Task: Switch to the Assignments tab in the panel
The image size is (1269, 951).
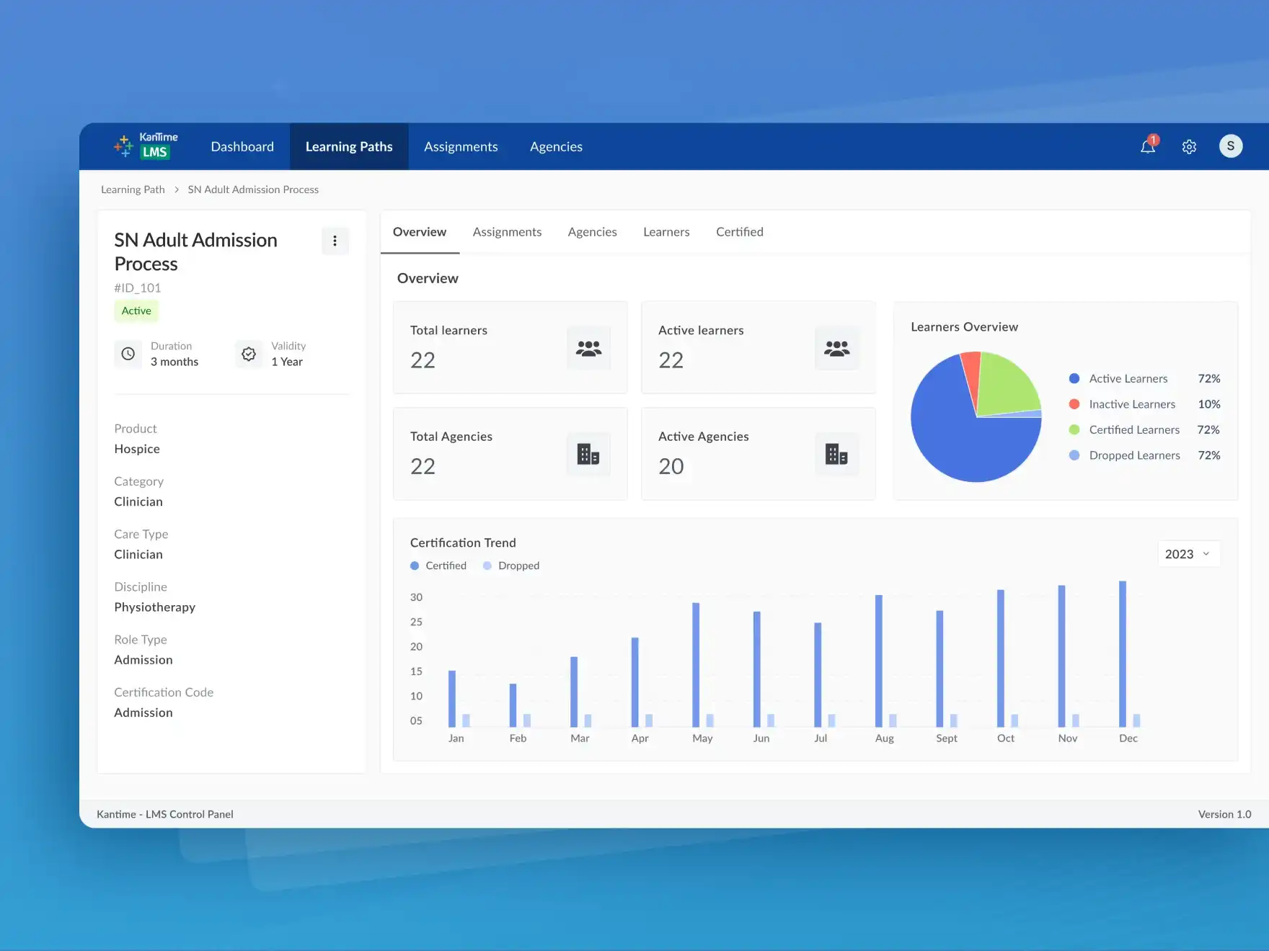Action: [507, 232]
